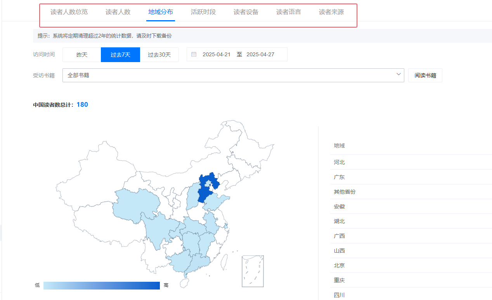
Task: Click the calendar icon beside the date range
Action: tap(194, 54)
